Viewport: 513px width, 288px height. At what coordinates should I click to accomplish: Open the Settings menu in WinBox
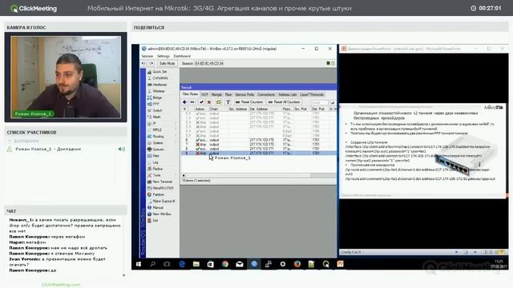tap(163, 56)
